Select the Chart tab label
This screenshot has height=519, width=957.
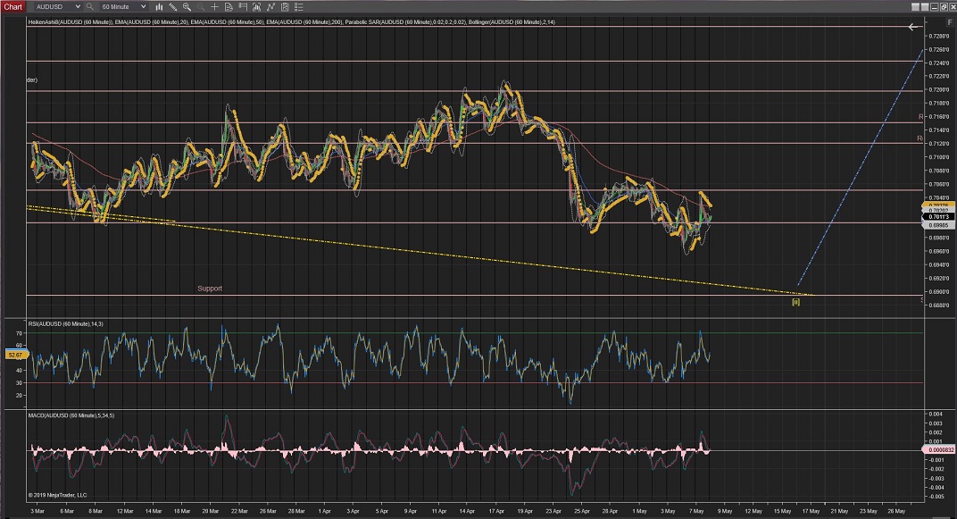(x=12, y=6)
